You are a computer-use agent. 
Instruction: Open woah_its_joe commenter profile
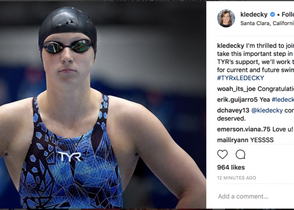[x=236, y=89]
